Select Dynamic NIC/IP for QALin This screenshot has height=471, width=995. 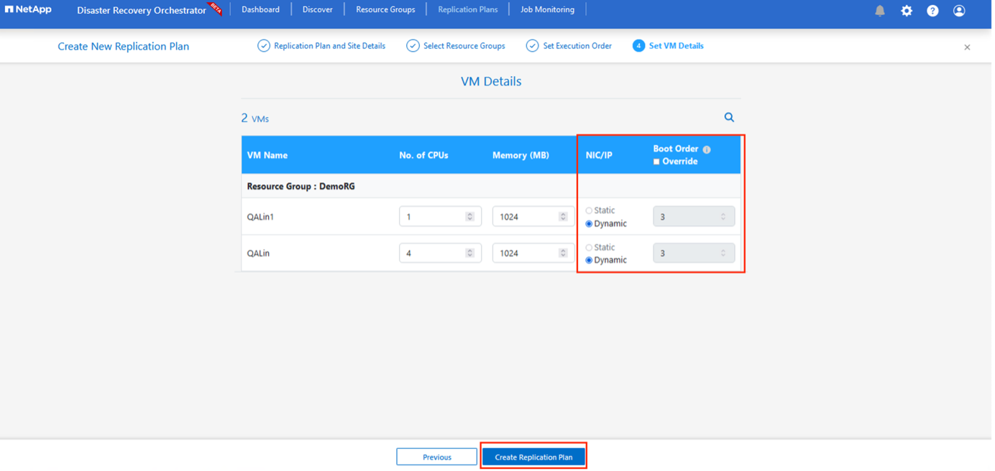tap(589, 261)
